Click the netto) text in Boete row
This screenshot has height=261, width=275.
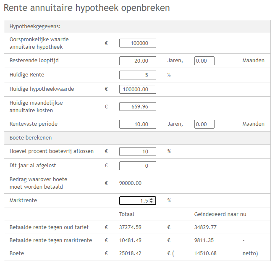coord(250,253)
